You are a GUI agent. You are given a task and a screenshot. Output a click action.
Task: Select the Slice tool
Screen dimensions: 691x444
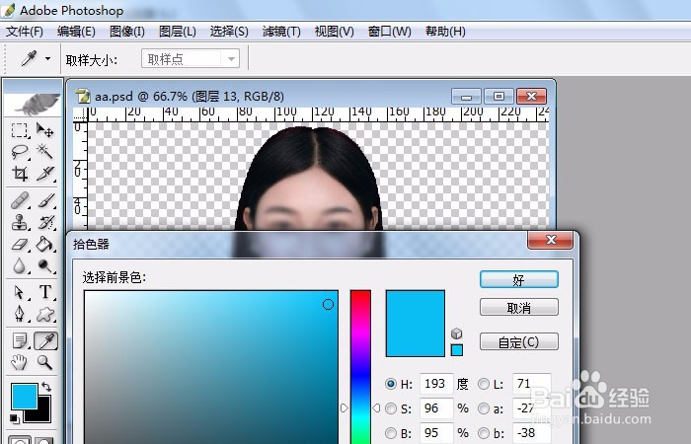point(44,174)
